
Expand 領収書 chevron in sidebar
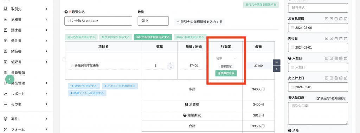tap(46, 62)
